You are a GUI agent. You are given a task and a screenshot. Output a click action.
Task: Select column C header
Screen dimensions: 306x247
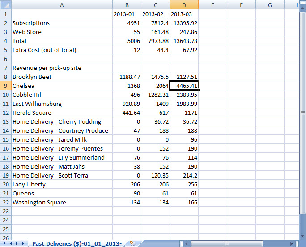tap(155, 5)
